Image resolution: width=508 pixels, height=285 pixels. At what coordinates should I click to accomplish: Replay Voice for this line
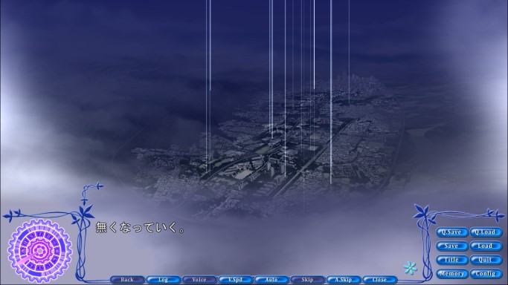tap(199, 280)
